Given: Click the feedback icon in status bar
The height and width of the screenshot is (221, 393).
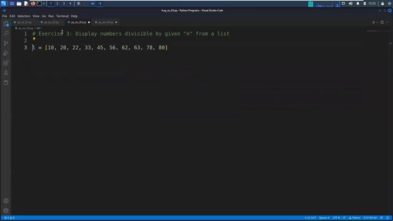Looking at the screenshot, I should pos(381,218).
